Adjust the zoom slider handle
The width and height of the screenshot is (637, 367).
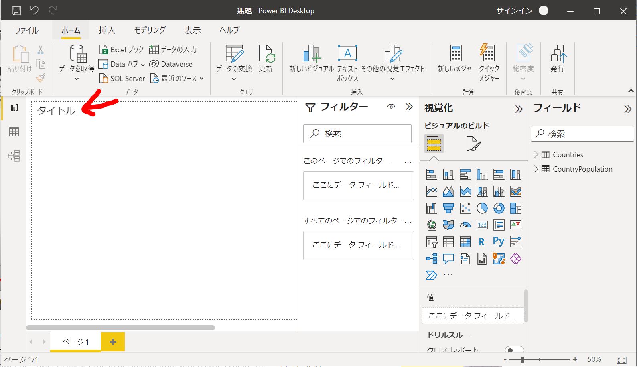[x=522, y=360]
